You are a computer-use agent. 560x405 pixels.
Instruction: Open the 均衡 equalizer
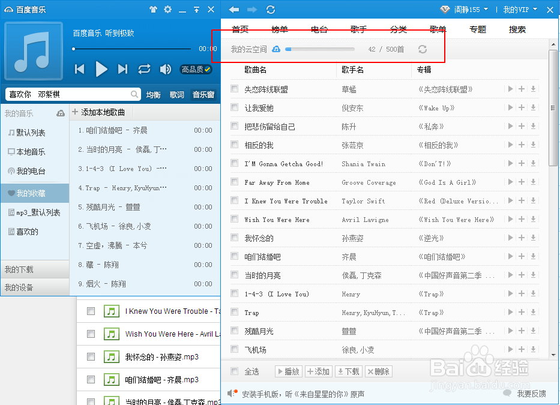click(x=153, y=95)
